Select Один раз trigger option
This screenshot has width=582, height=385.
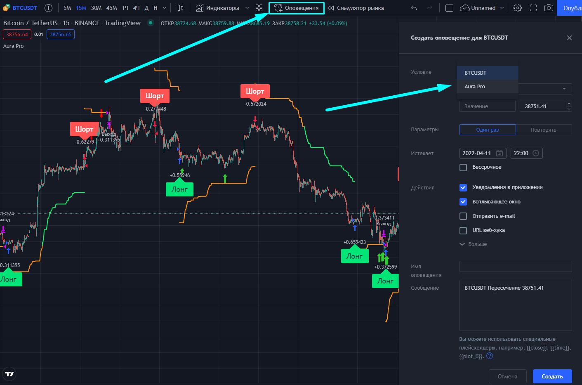click(488, 130)
